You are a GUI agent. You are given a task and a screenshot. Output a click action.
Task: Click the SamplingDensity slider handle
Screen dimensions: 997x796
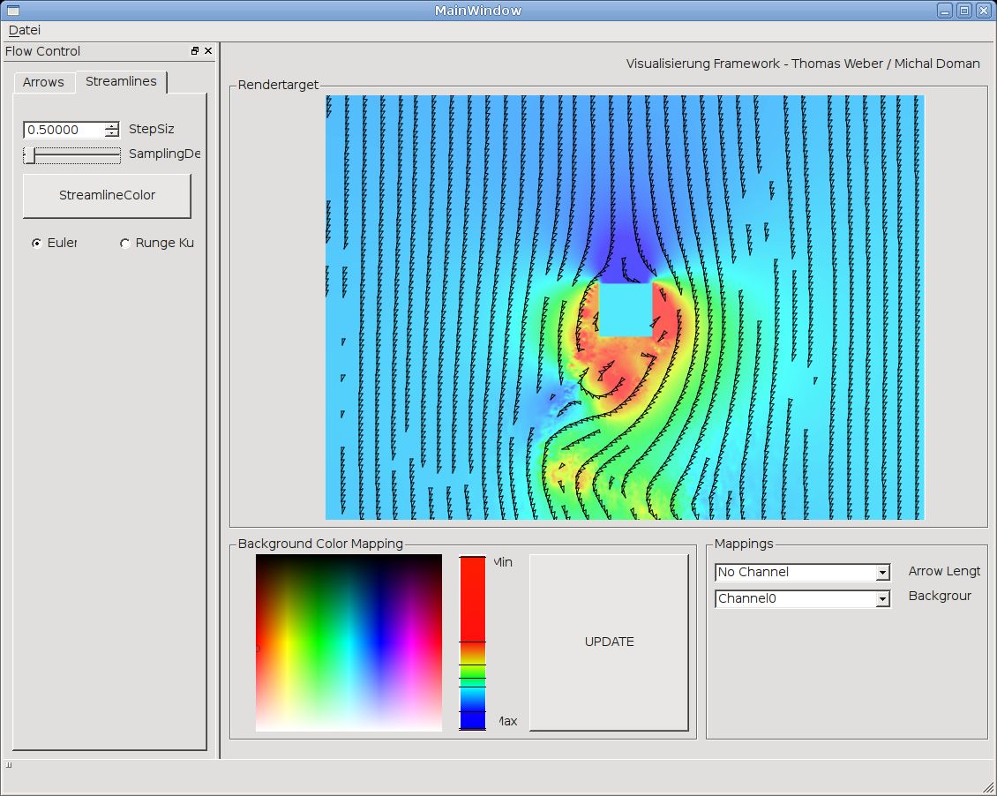[x=30, y=155]
